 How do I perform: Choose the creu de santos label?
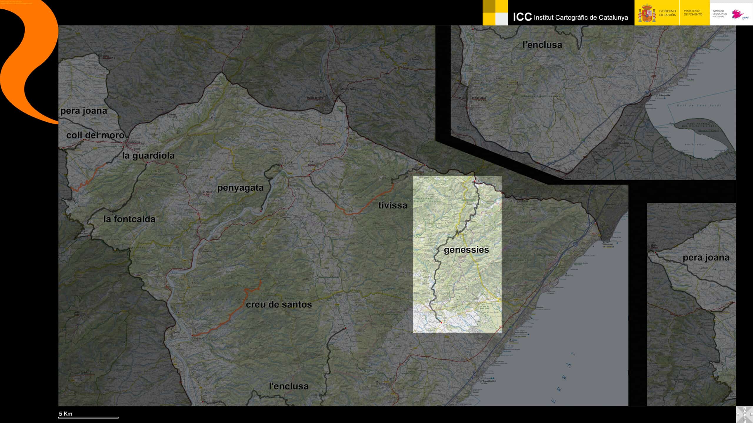279,305
